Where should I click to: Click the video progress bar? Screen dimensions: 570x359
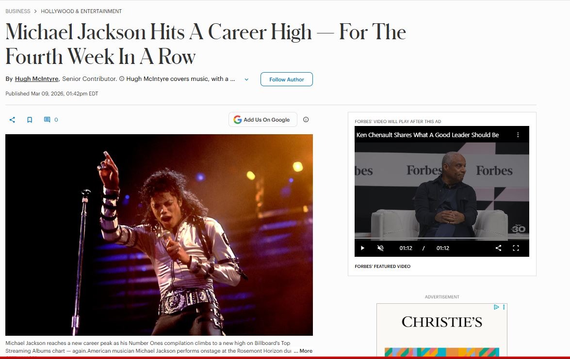(441, 238)
